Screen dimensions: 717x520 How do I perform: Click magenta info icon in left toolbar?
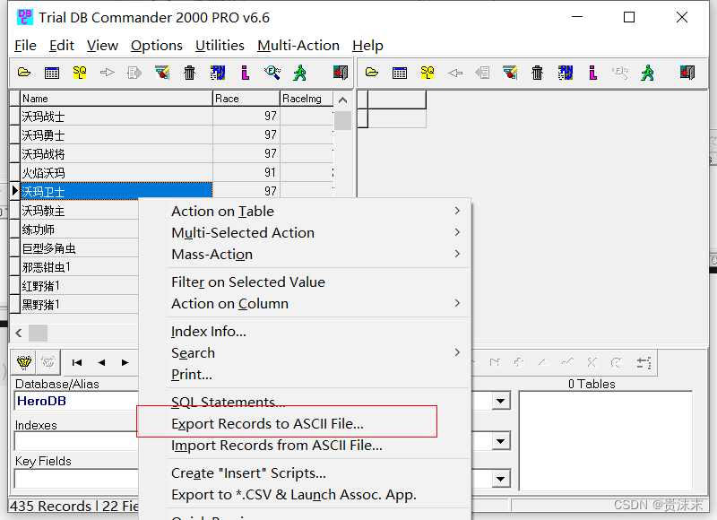click(245, 73)
